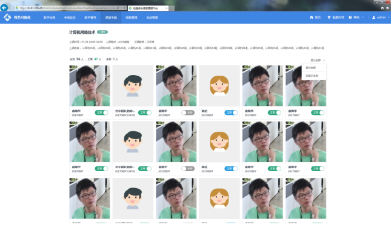Open third row's first student photo
Image resolution: width=391 pixels, height=242 pixels.
click(90, 198)
